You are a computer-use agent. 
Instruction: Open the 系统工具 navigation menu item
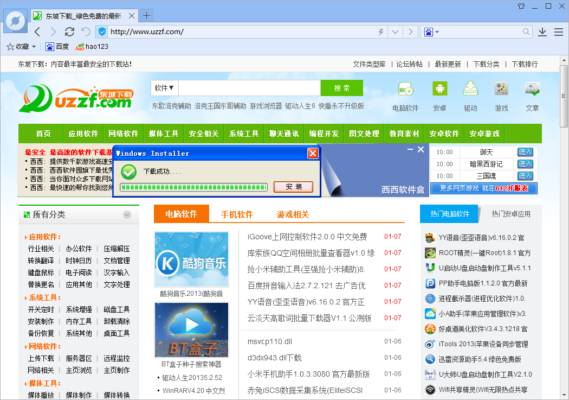pyautogui.click(x=244, y=134)
